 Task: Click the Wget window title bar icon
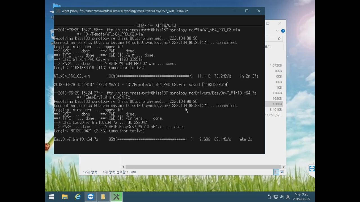click(58, 11)
